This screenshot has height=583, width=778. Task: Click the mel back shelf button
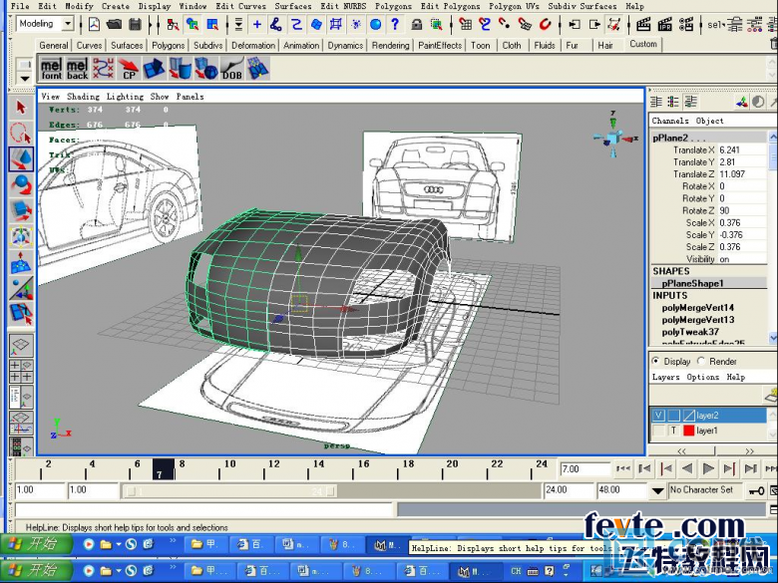77,69
